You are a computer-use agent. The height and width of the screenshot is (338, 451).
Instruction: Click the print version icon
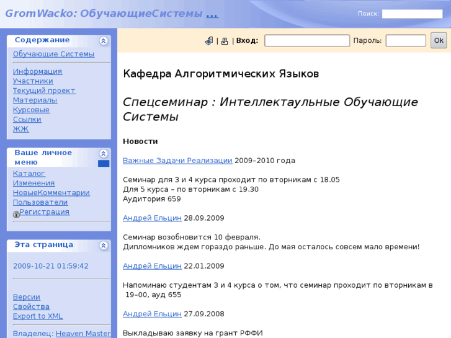click(x=225, y=41)
